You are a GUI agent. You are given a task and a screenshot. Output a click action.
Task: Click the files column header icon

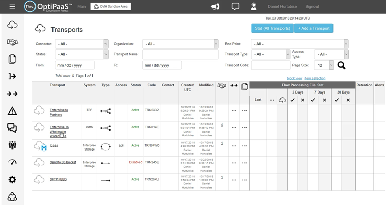(244, 86)
